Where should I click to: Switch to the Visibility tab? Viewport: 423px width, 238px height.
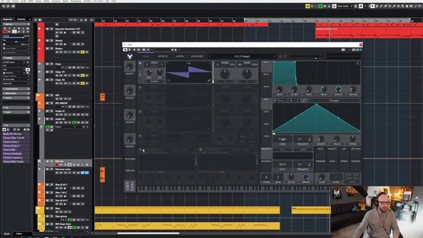(x=21, y=19)
